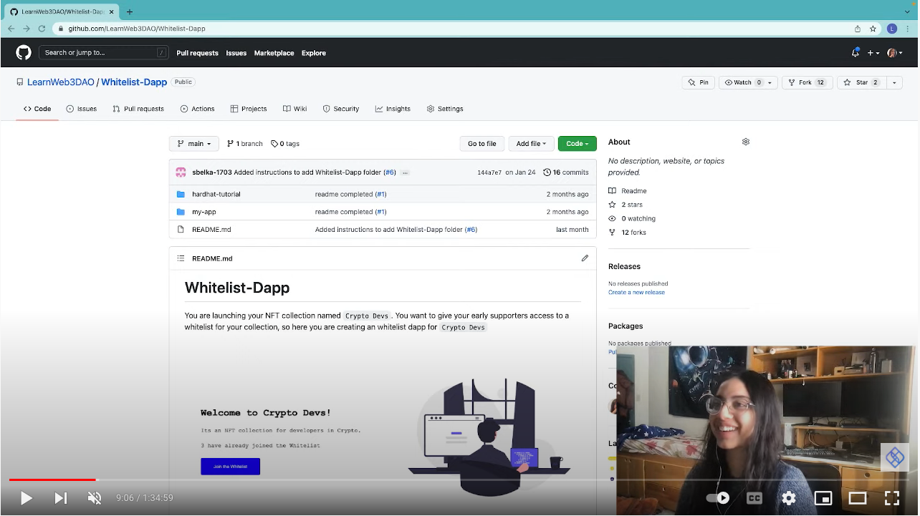Focus the GitHub search box

104,53
